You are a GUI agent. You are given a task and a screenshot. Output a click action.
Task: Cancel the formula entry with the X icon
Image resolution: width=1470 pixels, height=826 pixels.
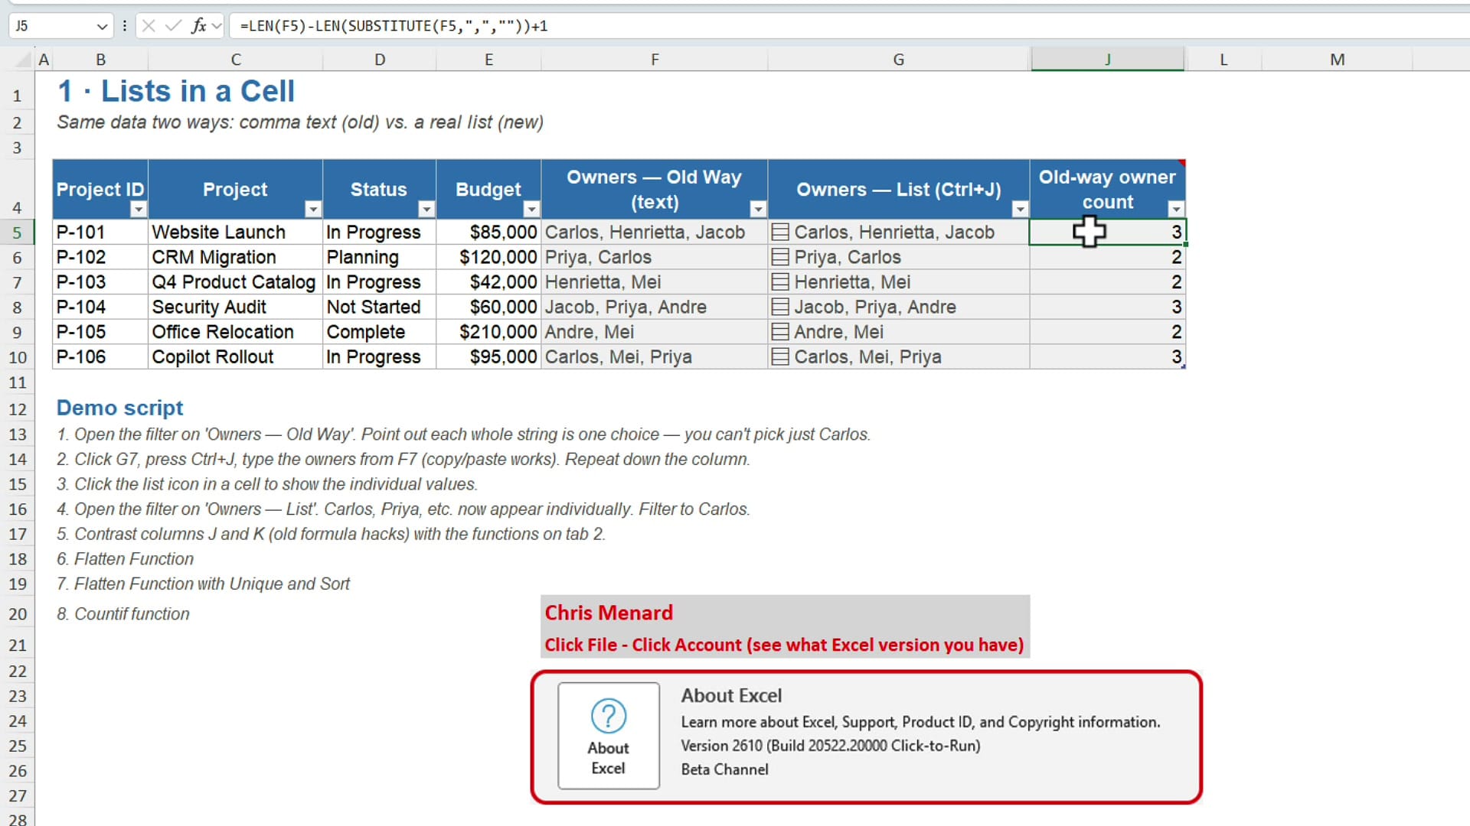[149, 26]
